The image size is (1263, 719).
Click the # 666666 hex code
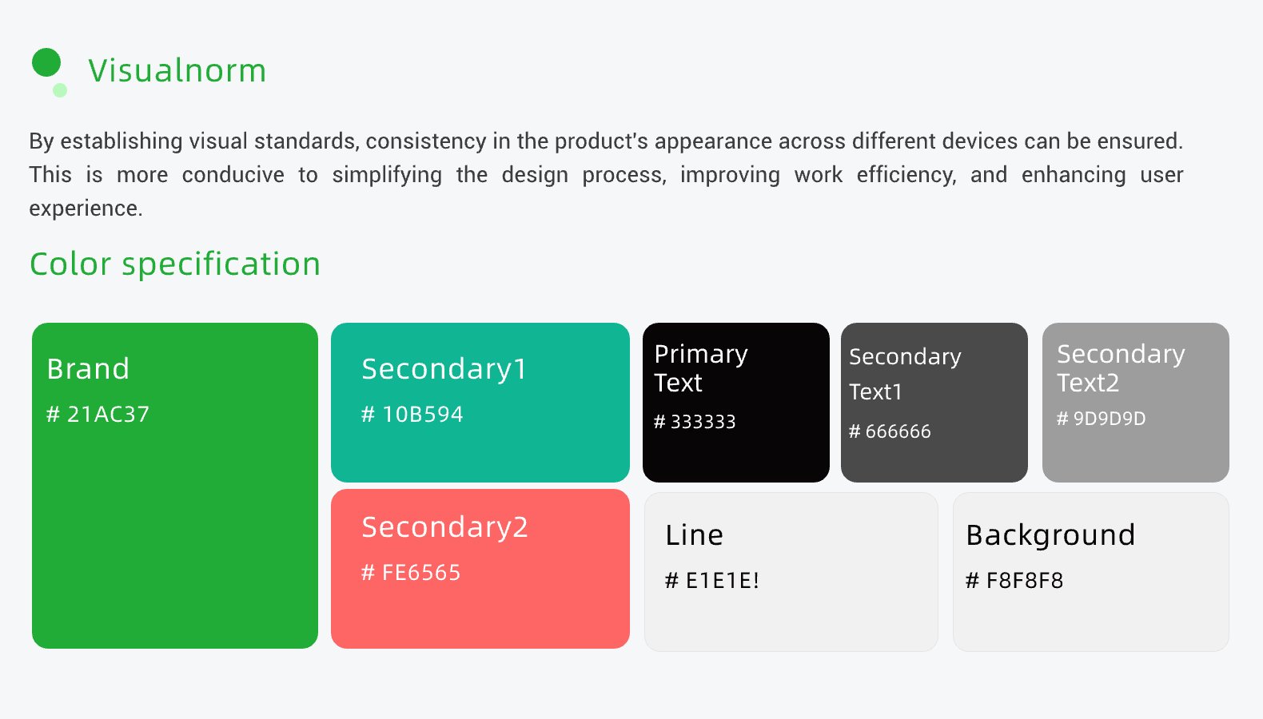click(x=890, y=431)
